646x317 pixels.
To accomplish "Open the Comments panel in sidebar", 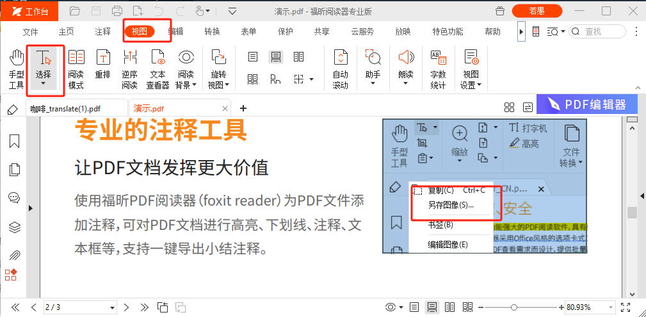I will [x=15, y=198].
